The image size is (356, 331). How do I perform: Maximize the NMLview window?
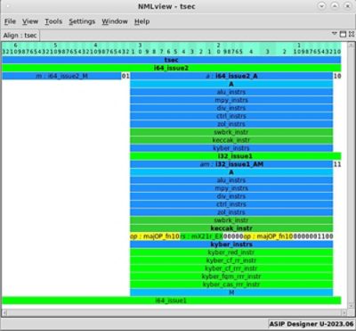(335, 6)
